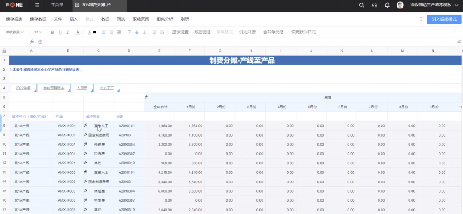463x214 pixels.
Task: Align cell content to top
Action: (x=129, y=32)
